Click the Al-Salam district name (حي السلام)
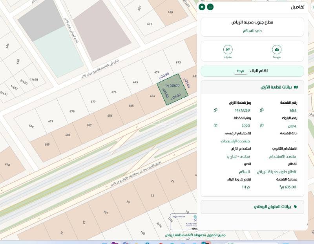Image resolution: width=314 pixels, height=244 pixels. (x=252, y=31)
